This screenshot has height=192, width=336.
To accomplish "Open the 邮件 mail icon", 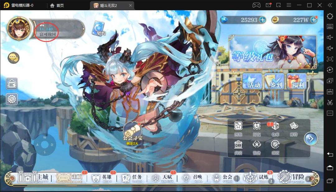I will point(294,129).
